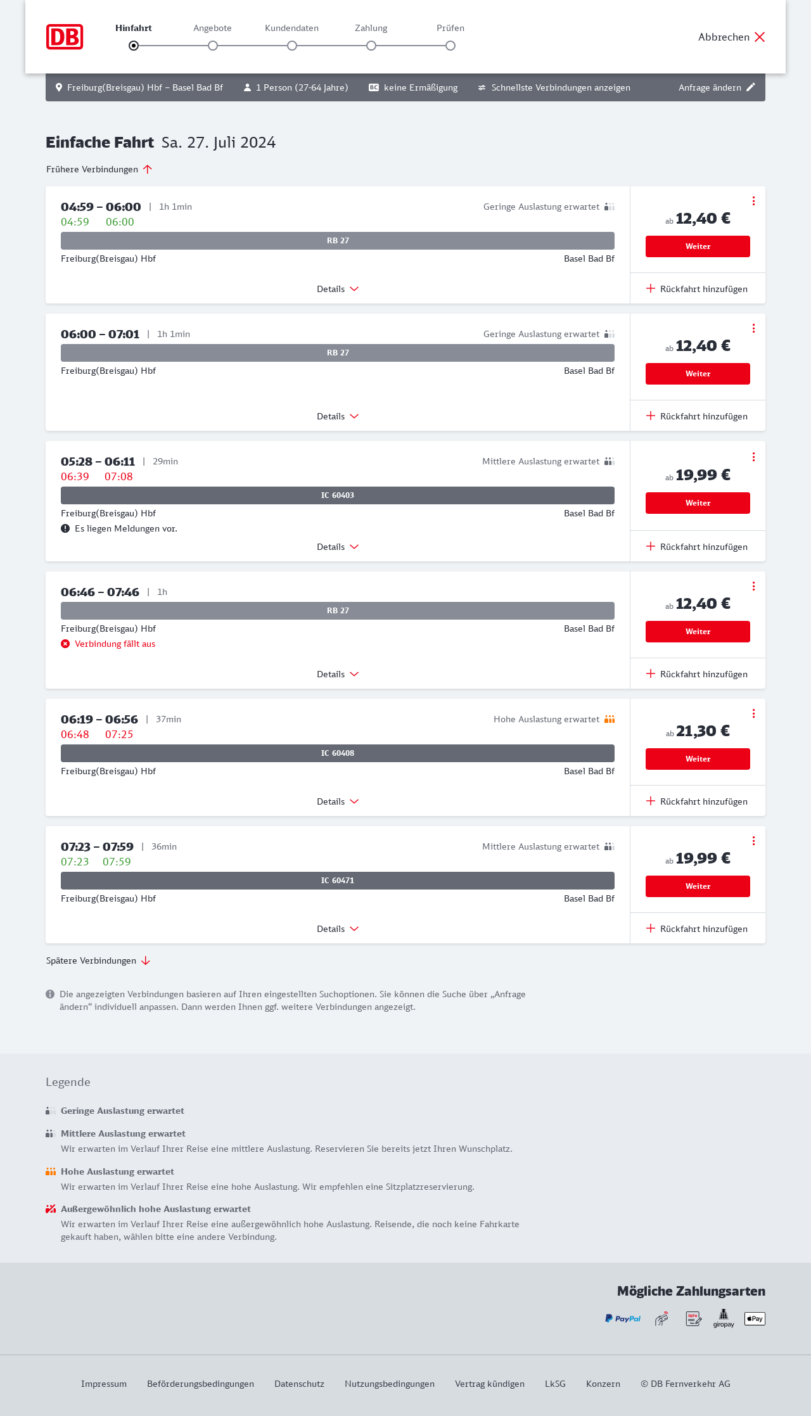Click the IC 60471 train bar
This screenshot has height=1416, width=811.
pos(338,881)
